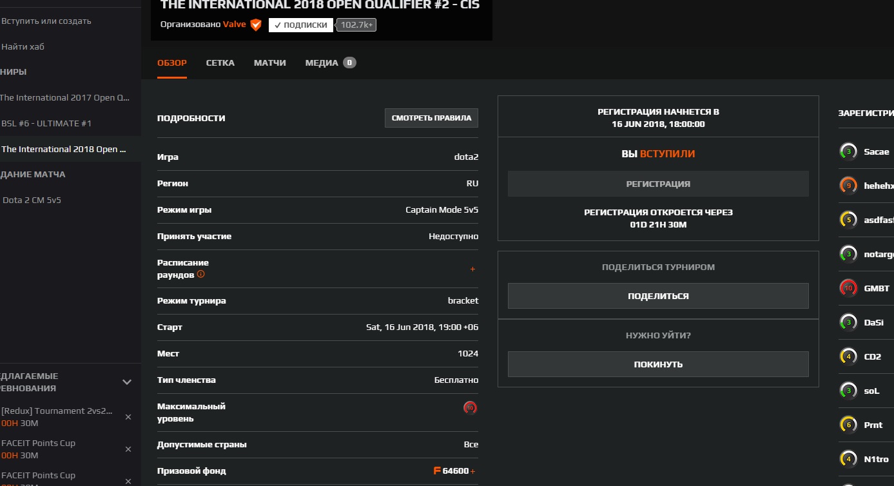
Task: Click ПОКИНУТЬ to leave the tournament
Action: point(658,364)
